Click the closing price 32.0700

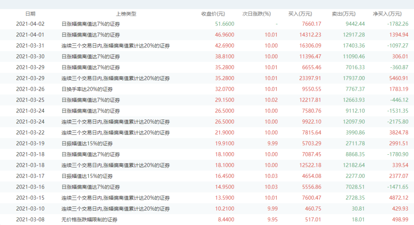click(225, 89)
